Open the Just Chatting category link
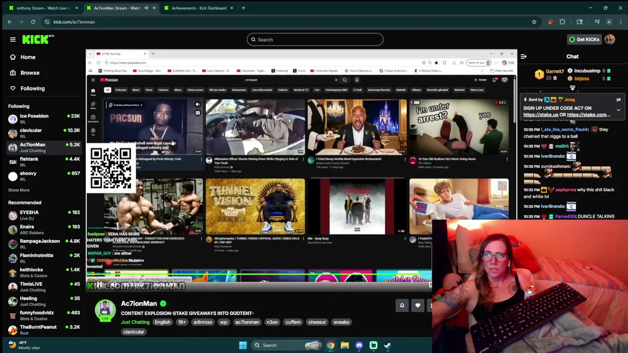628x353 pixels. 135,323
